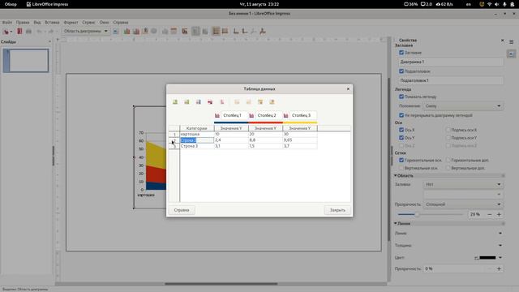
Task: Click Delete Row icon in data table dialog
Action: tap(210, 102)
